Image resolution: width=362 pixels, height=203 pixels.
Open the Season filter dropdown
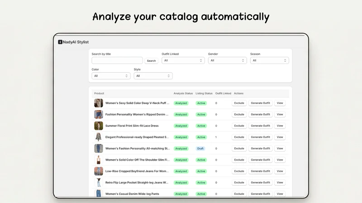269,60
